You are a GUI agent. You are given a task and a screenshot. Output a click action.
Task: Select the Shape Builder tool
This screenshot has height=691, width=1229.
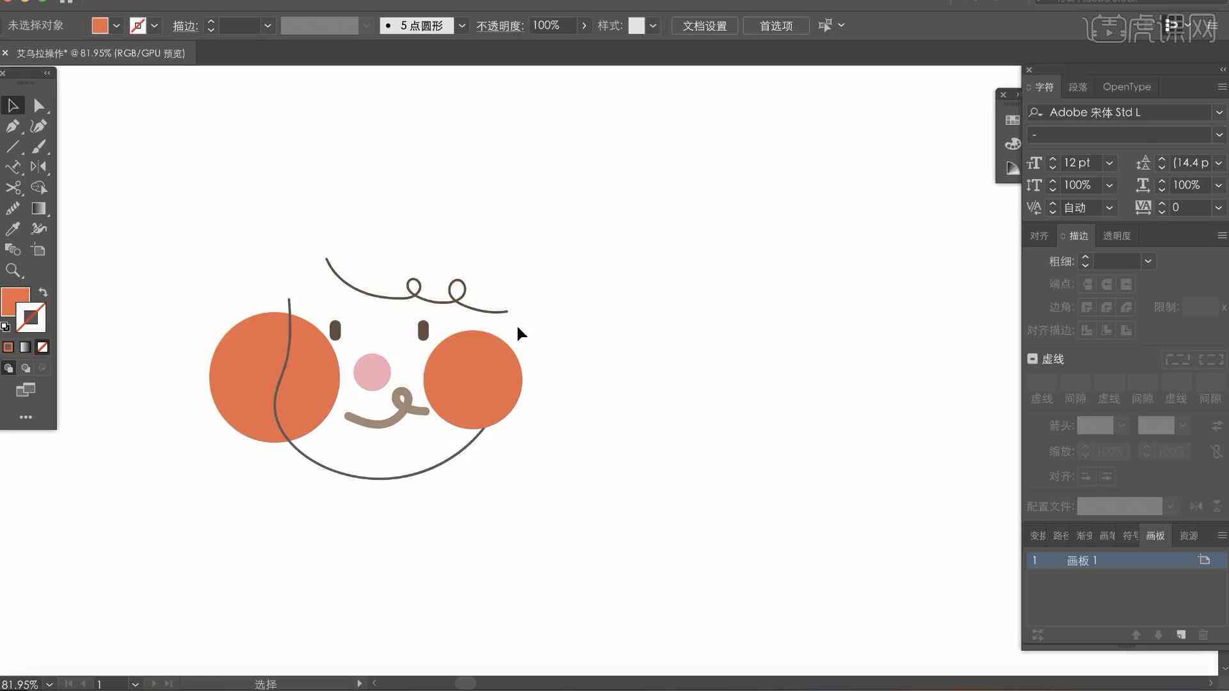click(13, 250)
